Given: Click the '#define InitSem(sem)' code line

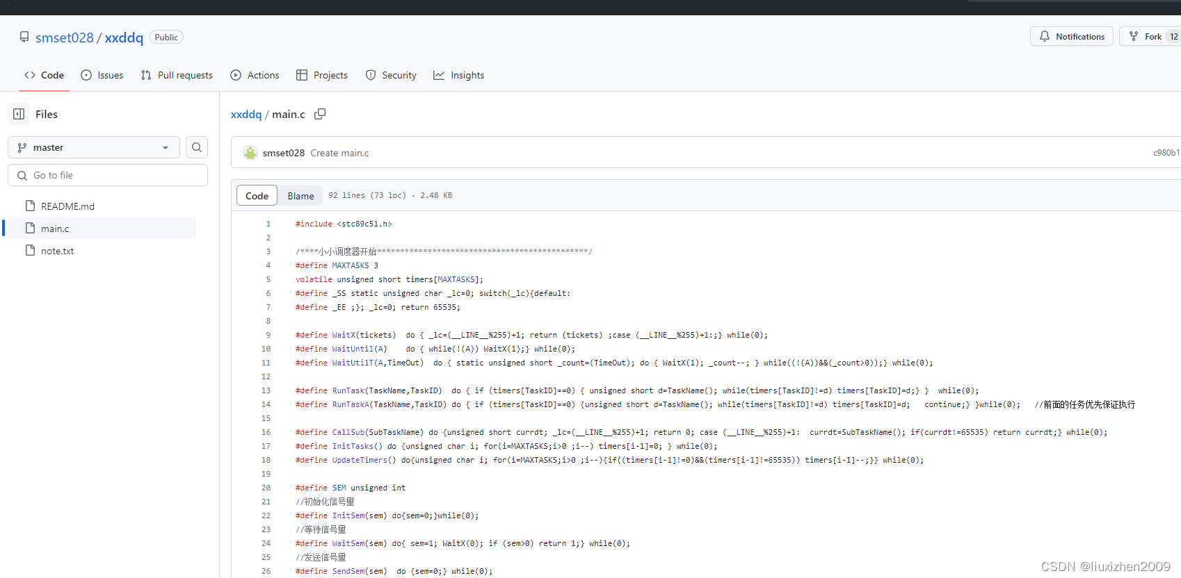Looking at the screenshot, I should (x=387, y=515).
